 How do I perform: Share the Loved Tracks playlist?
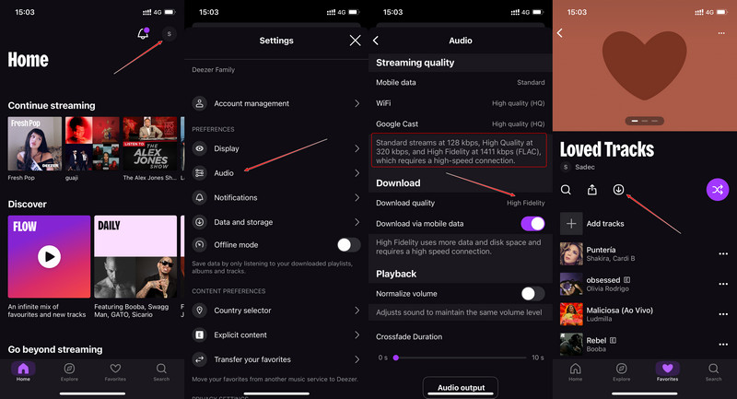[592, 190]
